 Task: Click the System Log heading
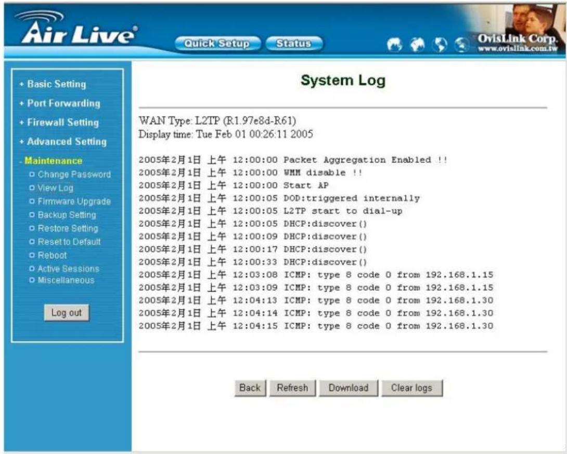[x=343, y=80]
